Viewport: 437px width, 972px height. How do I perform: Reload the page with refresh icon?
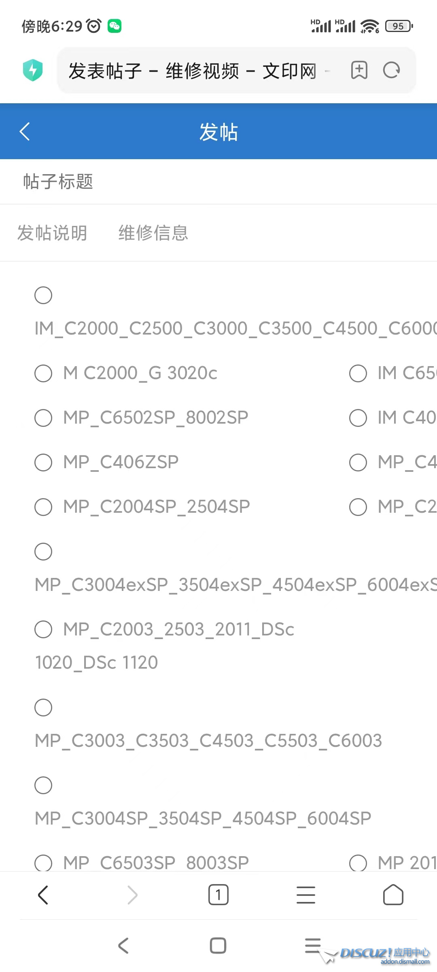(x=391, y=70)
